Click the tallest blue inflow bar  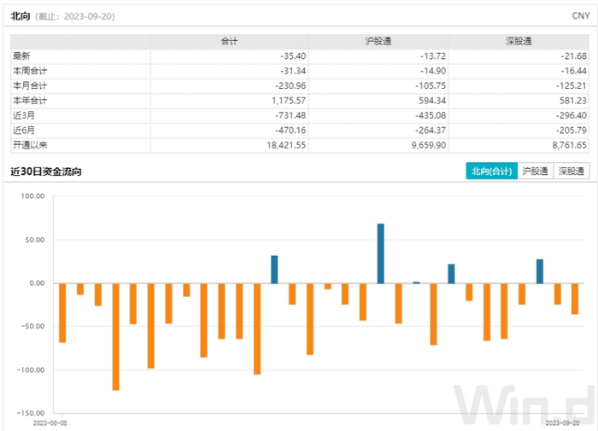click(381, 253)
